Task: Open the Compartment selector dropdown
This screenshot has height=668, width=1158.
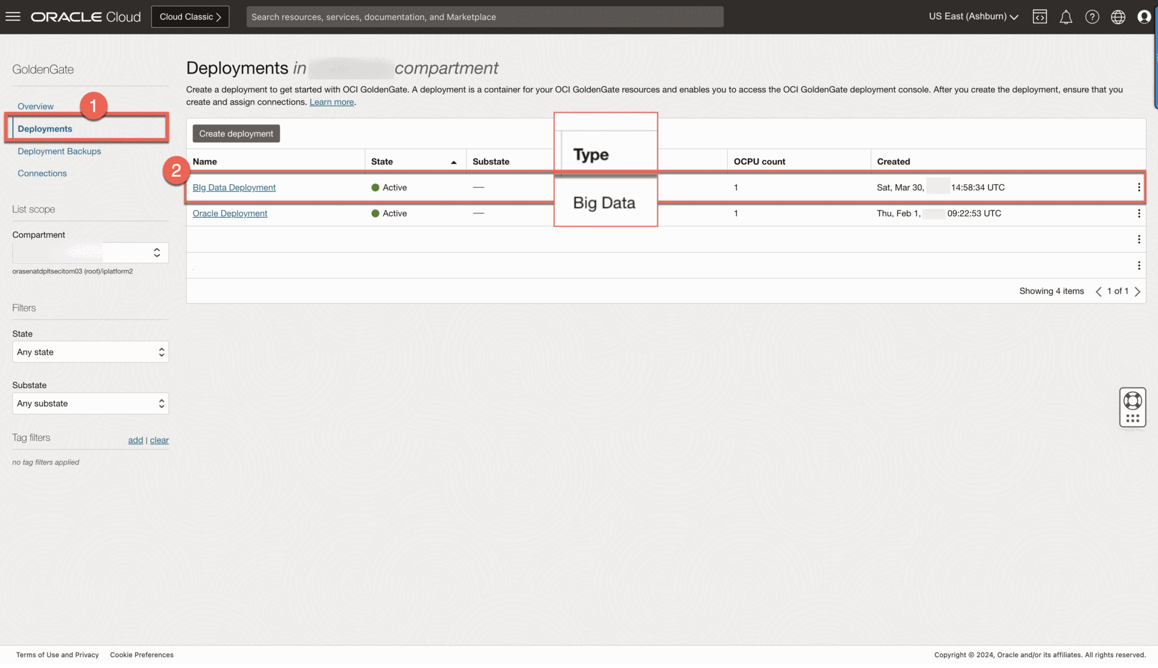Action: tap(90, 252)
